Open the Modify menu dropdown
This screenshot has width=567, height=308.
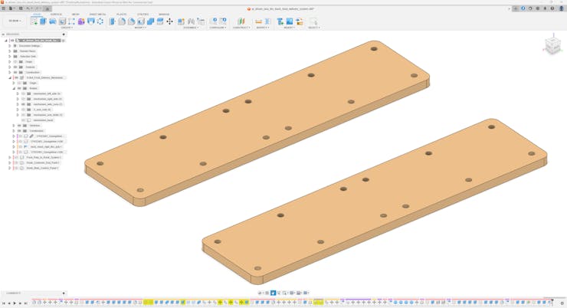(140, 28)
